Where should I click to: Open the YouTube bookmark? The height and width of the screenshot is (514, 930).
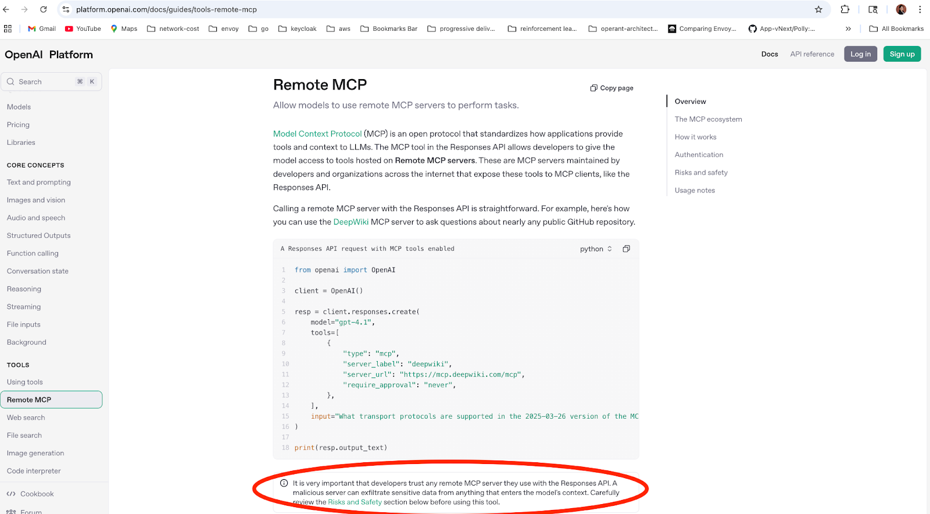(x=83, y=28)
